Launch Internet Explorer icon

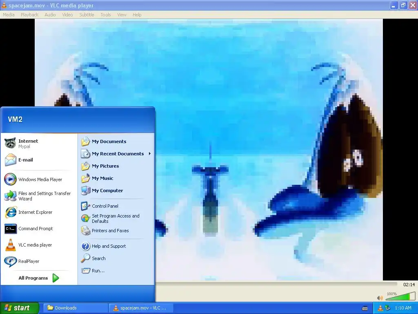[10, 212]
